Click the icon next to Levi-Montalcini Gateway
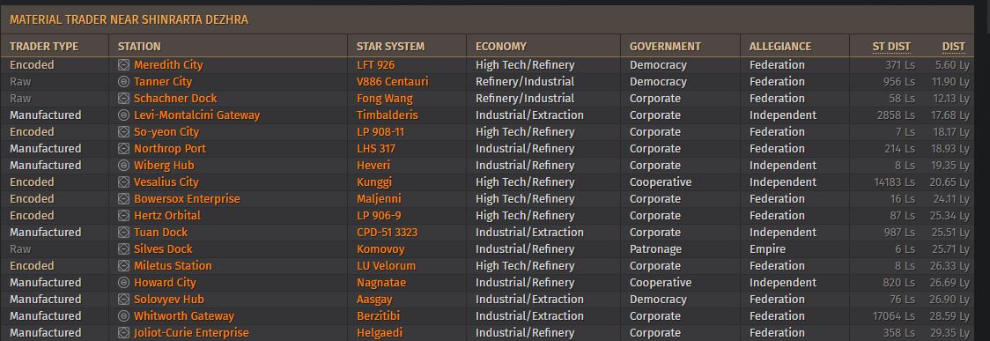Viewport: 990px width, 341px height. [123, 115]
